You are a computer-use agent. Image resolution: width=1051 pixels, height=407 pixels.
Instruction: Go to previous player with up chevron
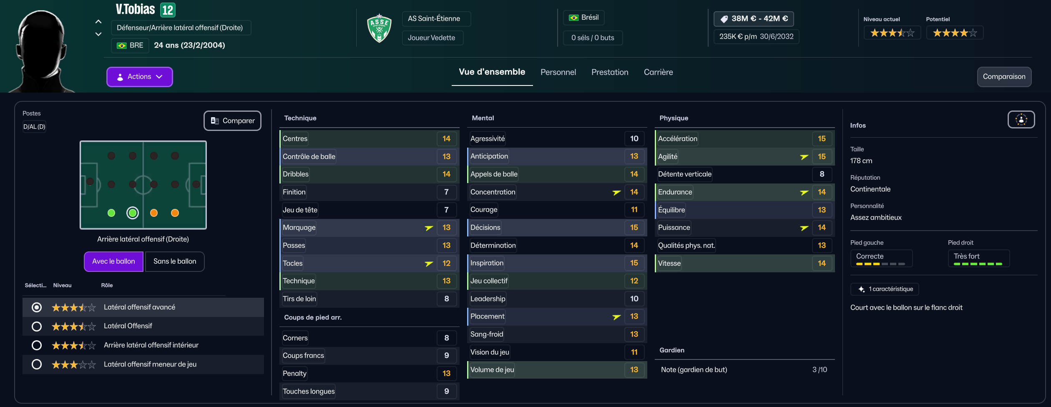[98, 22]
